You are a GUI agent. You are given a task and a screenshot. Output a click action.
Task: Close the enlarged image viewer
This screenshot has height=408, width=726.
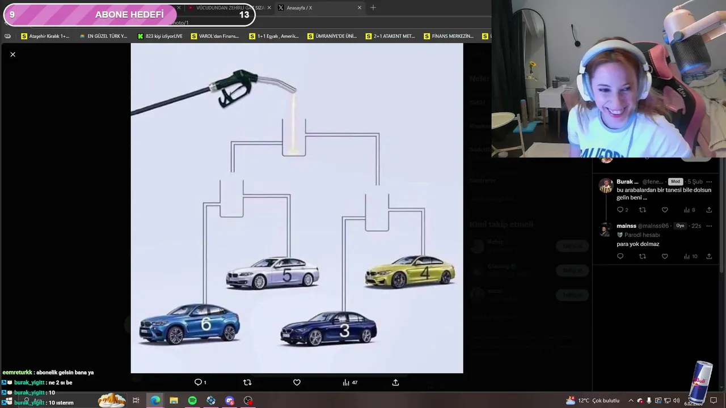[x=12, y=54]
